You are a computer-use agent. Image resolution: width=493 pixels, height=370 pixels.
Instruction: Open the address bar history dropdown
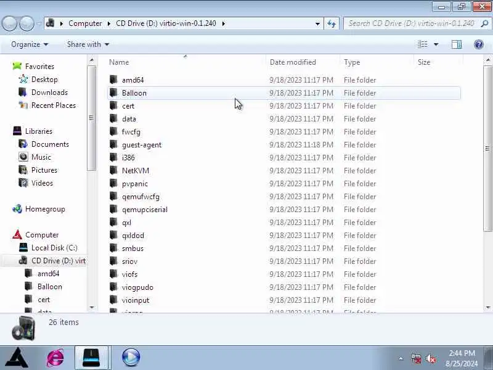click(317, 23)
